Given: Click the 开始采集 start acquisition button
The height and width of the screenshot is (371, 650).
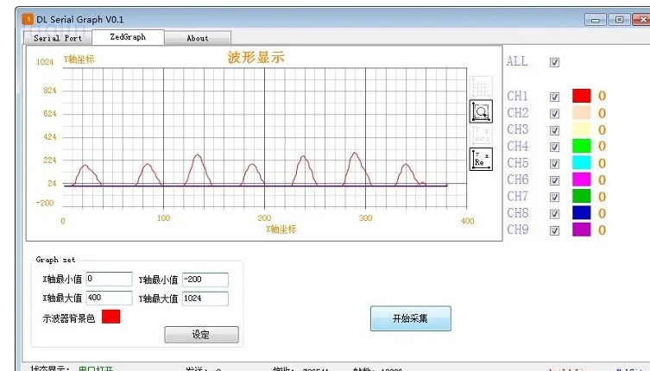Looking at the screenshot, I should 410,318.
